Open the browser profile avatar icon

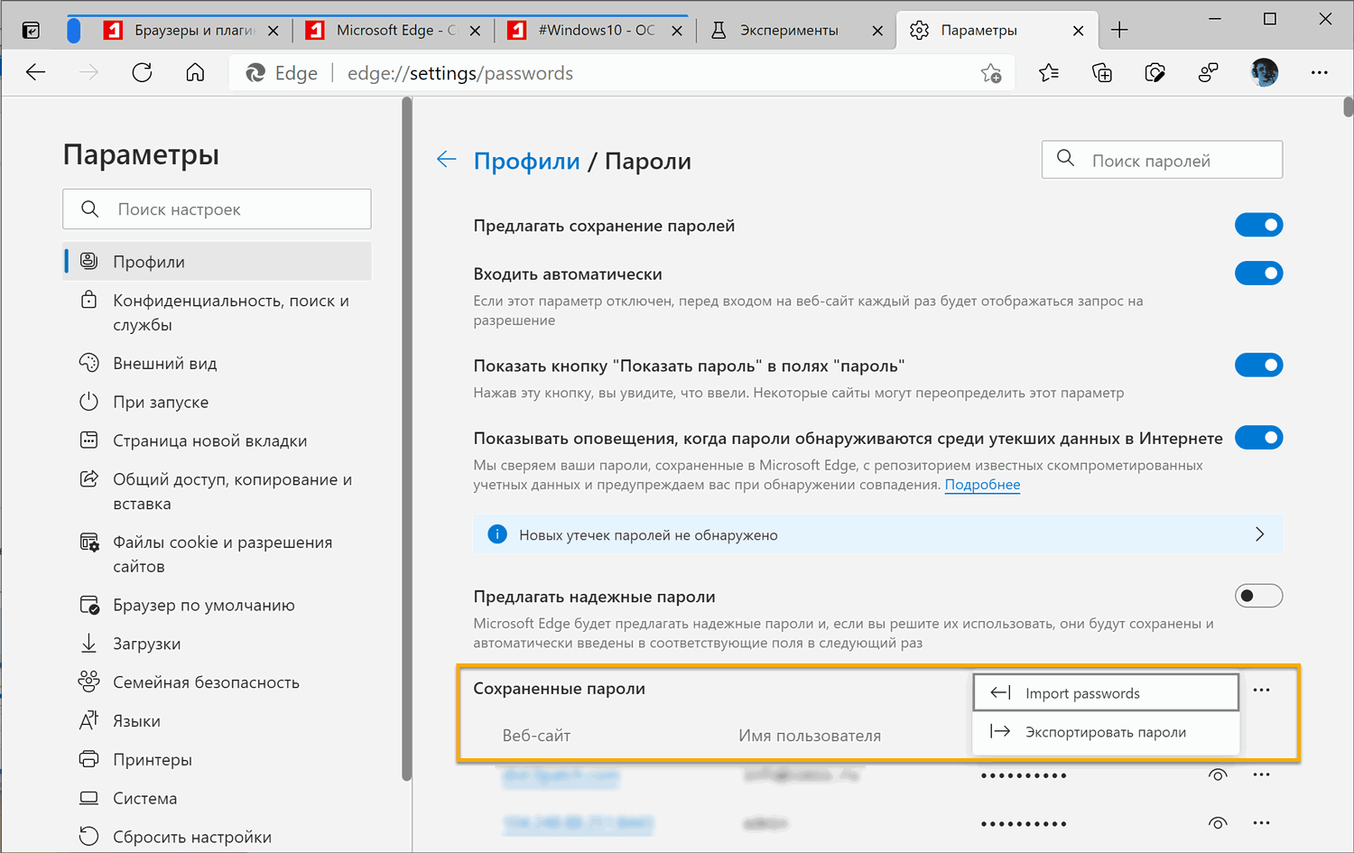point(1264,72)
